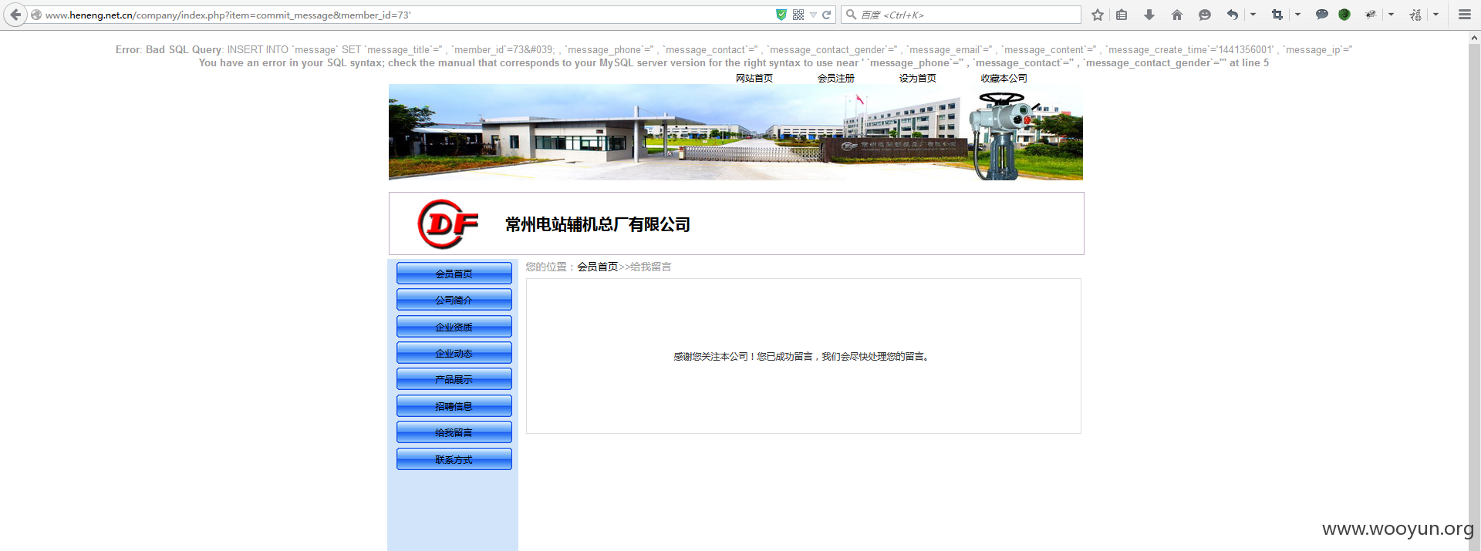Click the green shield security icon
This screenshot has height=551, width=1481.
(x=781, y=15)
